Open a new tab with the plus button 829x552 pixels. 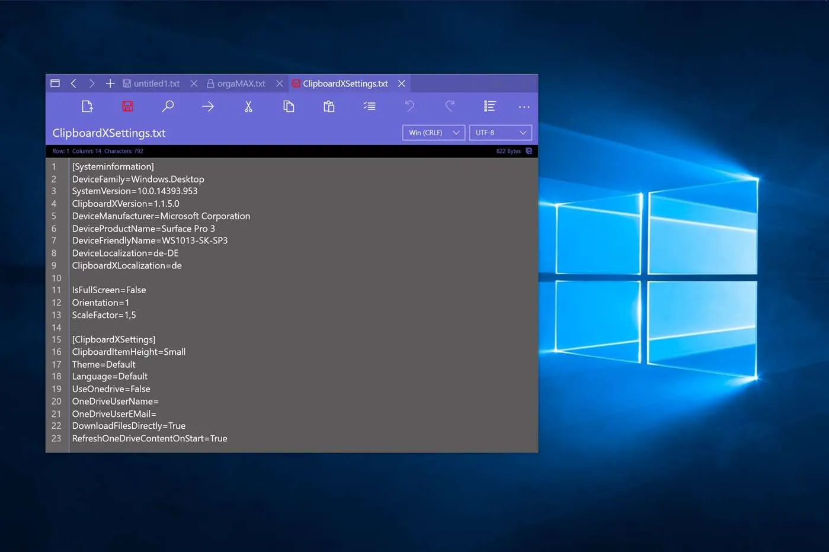[x=110, y=84]
